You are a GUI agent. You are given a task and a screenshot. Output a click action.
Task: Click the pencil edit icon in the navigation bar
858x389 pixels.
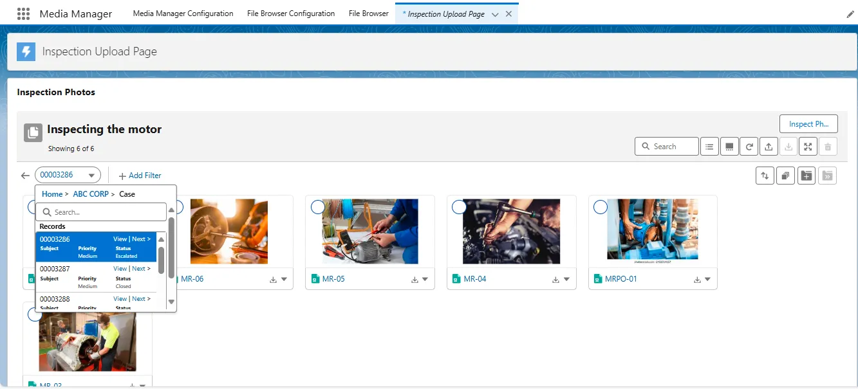coord(850,14)
